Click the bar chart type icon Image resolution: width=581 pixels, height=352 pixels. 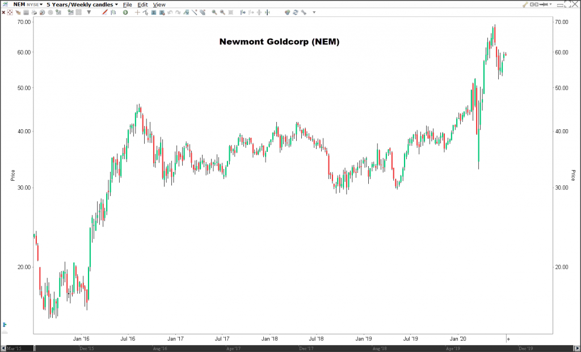coord(113,12)
